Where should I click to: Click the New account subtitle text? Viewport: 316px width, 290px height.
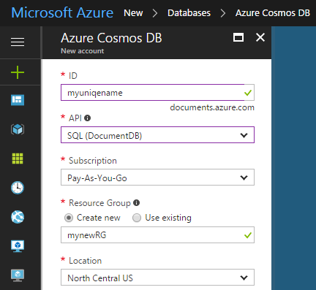pyautogui.click(x=83, y=51)
